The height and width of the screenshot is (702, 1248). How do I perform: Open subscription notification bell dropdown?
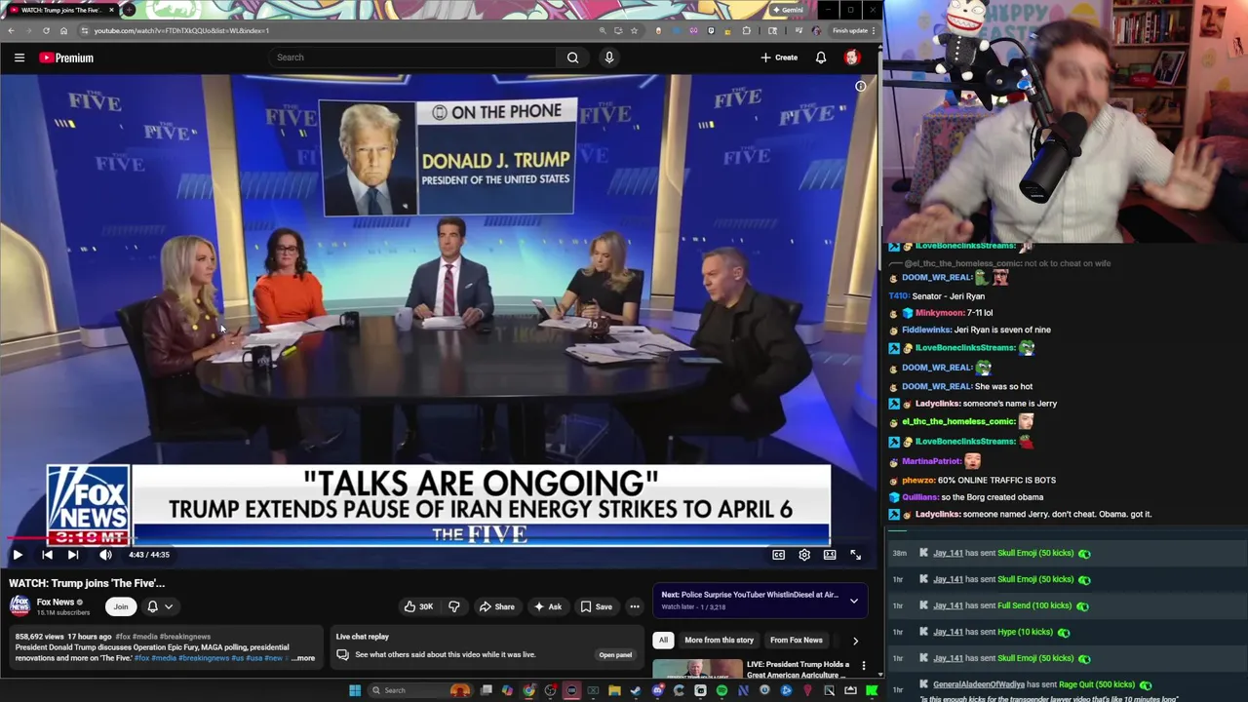click(160, 606)
